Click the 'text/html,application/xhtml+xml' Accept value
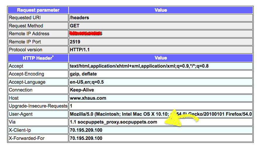 [x=161, y=66]
